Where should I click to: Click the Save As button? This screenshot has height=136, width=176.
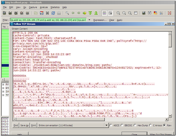(x=24, y=125)
